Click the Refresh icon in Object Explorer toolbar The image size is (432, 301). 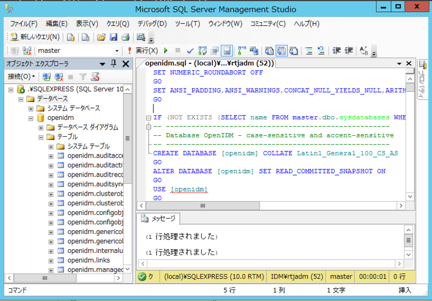click(95, 77)
